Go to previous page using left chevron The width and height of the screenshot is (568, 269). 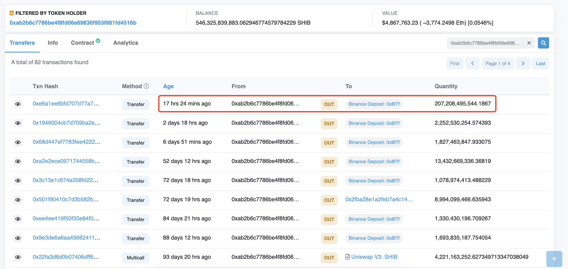473,63
